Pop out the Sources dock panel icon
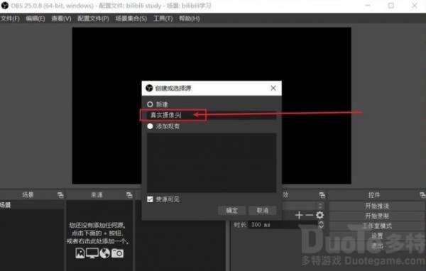 129,195
